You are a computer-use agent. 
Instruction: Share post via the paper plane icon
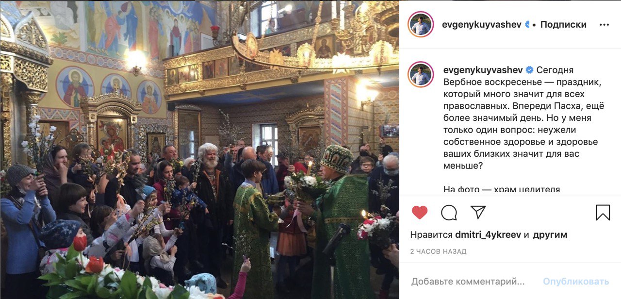(478, 212)
